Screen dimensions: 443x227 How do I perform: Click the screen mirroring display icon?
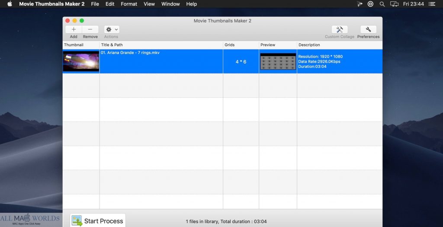pos(394,4)
